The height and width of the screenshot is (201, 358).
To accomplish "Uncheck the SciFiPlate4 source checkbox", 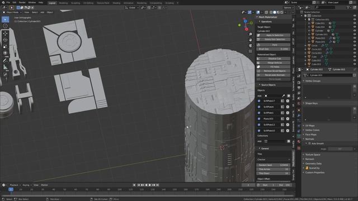I will (259, 107).
